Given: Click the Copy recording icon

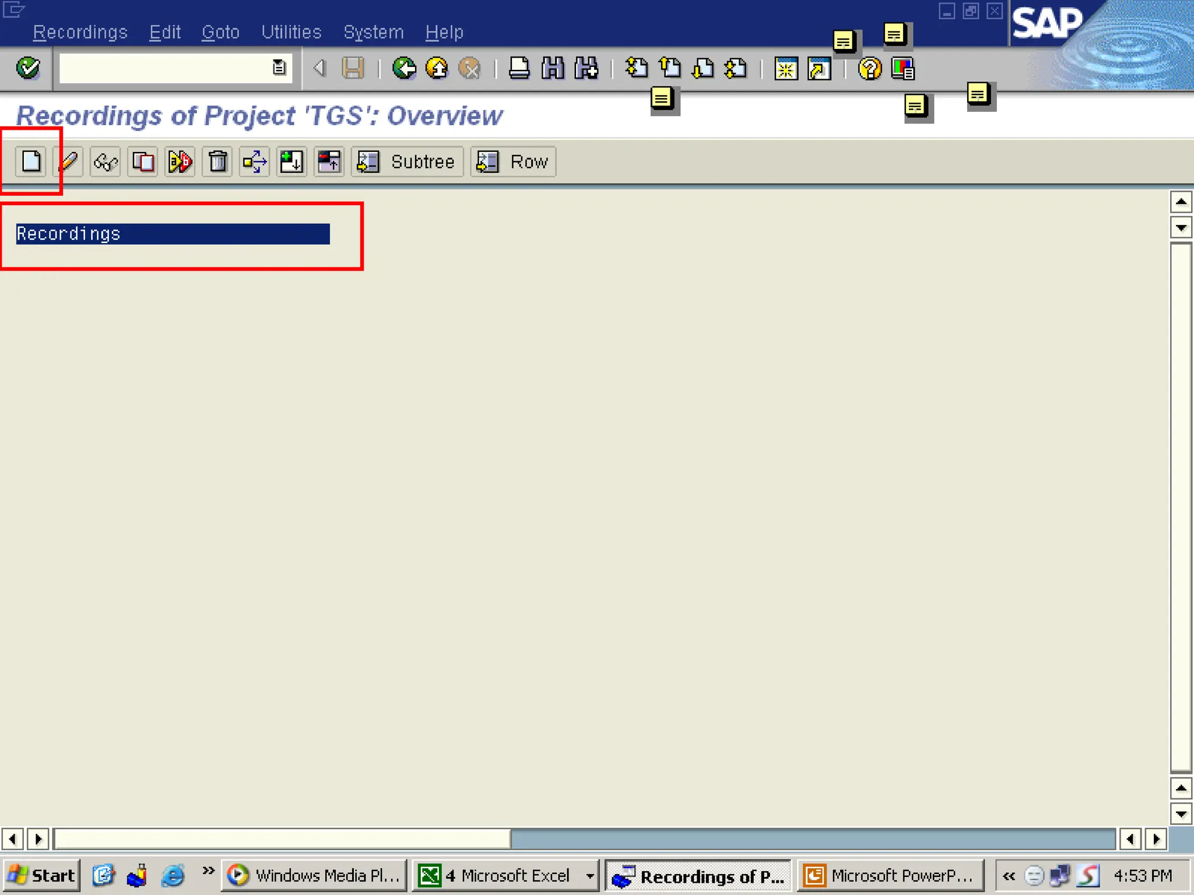Looking at the screenshot, I should coord(143,161).
